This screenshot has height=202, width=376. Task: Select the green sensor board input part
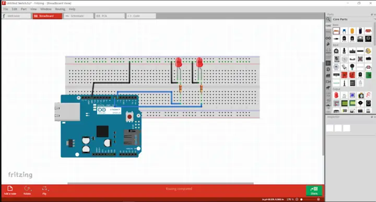[368, 75]
